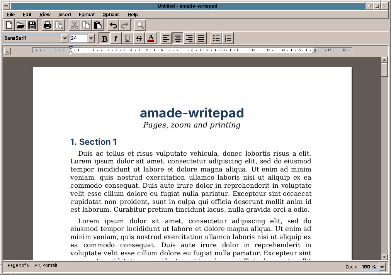Align text right
This screenshot has height=275, width=391.
tap(189, 38)
